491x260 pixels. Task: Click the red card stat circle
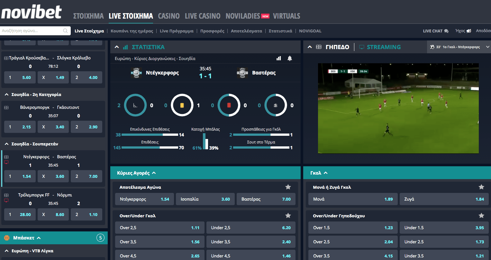pyautogui.click(x=229, y=105)
